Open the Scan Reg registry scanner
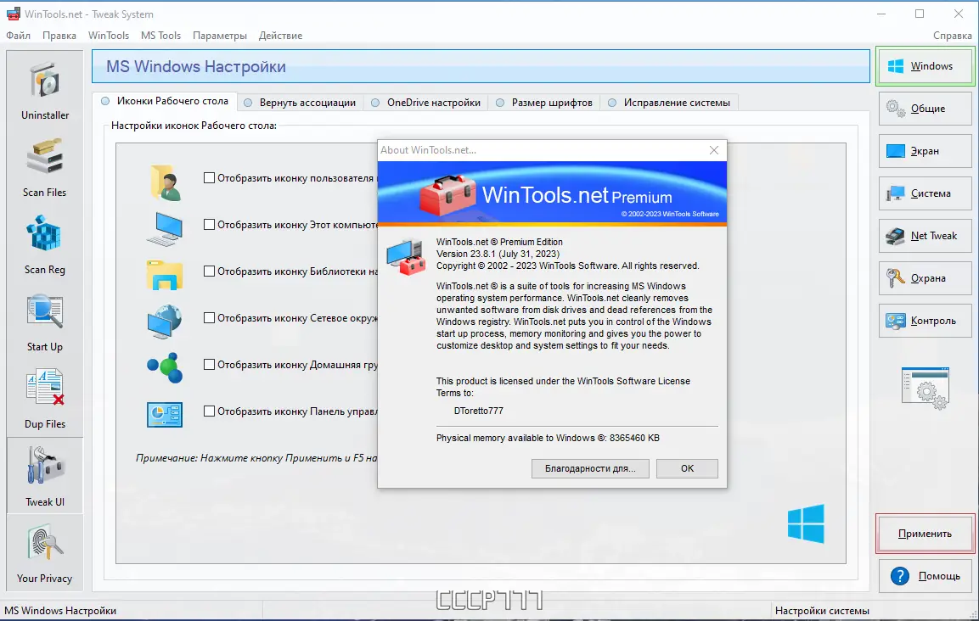Screen dimensions: 979x621 pyautogui.click(x=44, y=243)
